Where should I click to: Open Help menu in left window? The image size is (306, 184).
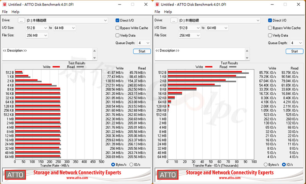15,12
